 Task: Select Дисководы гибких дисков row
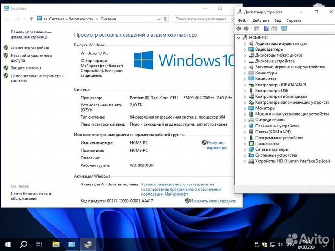point(279,55)
